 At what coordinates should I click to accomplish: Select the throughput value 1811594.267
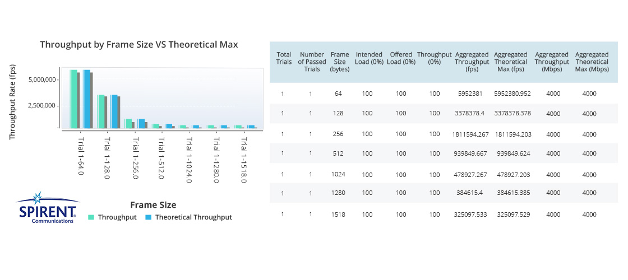[x=470, y=134]
